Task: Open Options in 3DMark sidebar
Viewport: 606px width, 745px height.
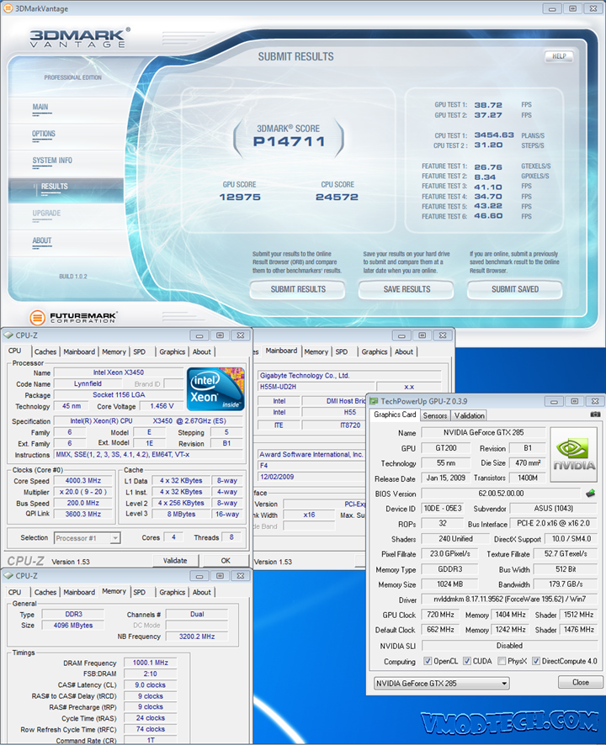Action: coord(44,134)
